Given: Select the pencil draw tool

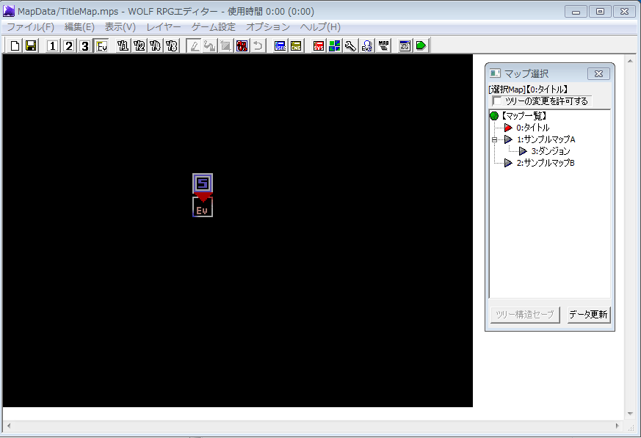Looking at the screenshot, I should (x=194, y=45).
